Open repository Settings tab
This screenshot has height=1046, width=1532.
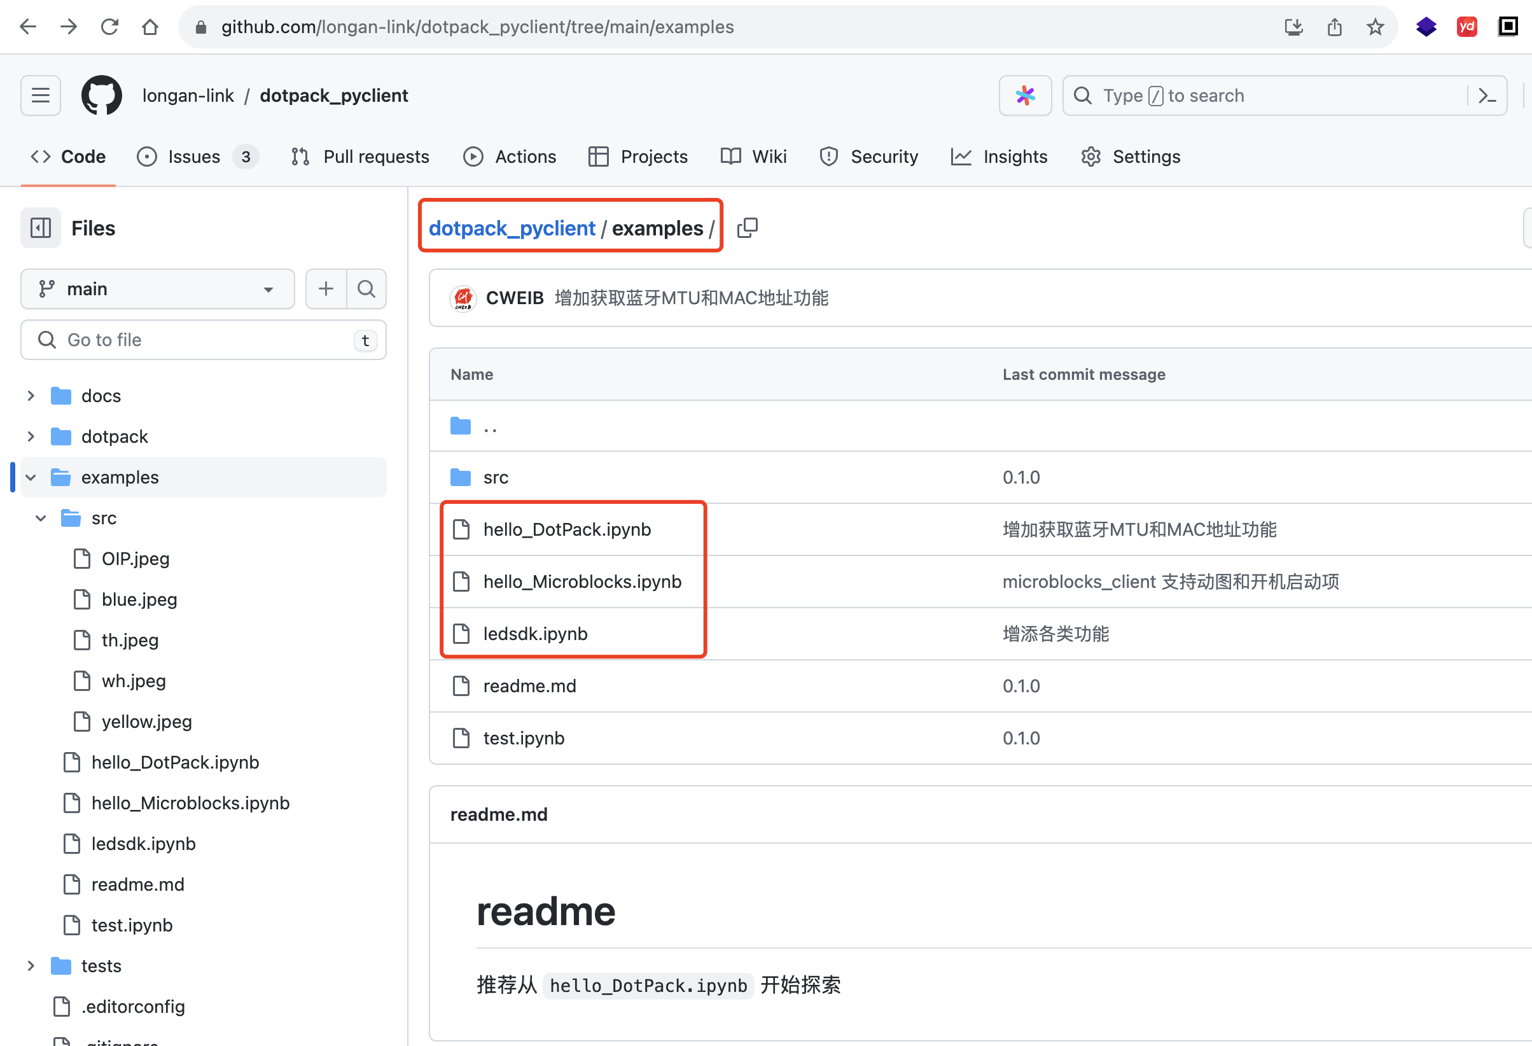(x=1131, y=157)
